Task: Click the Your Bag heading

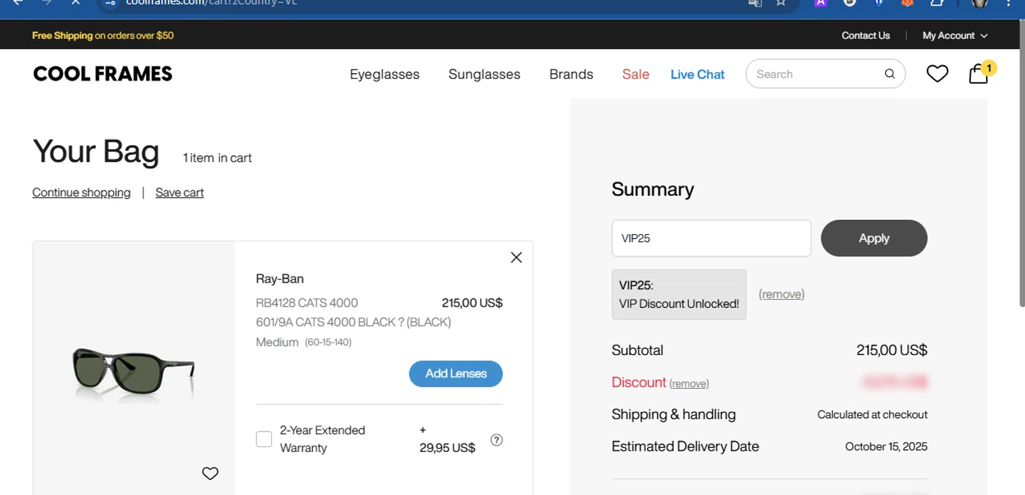Action: tap(96, 152)
